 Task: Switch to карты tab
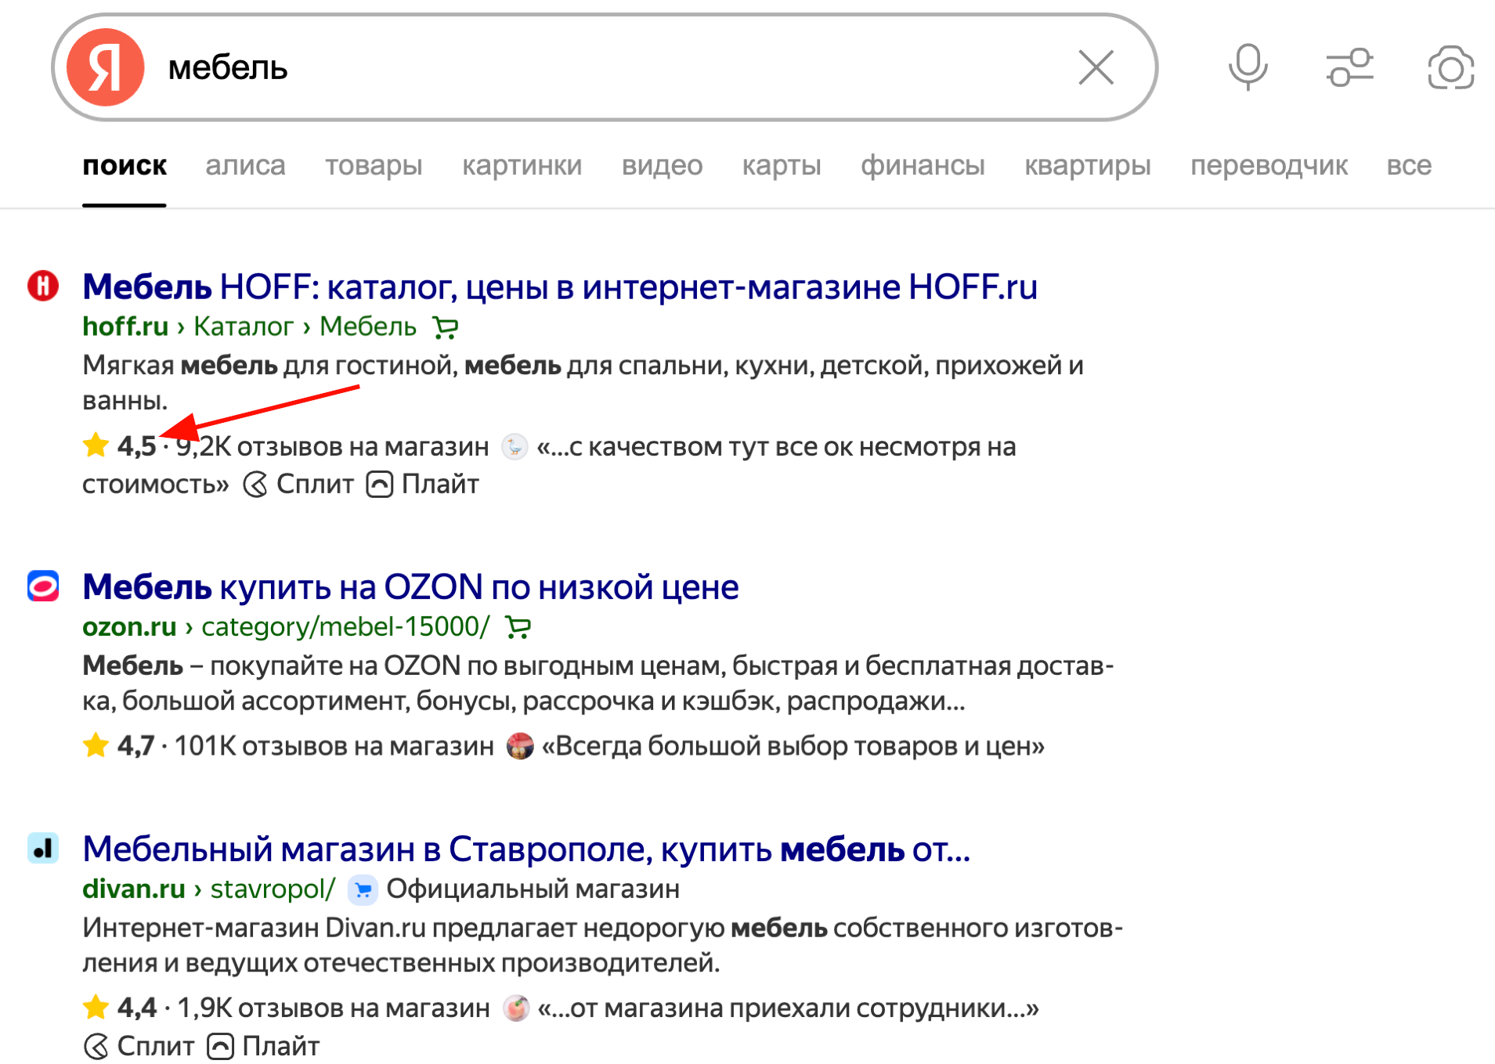782,165
